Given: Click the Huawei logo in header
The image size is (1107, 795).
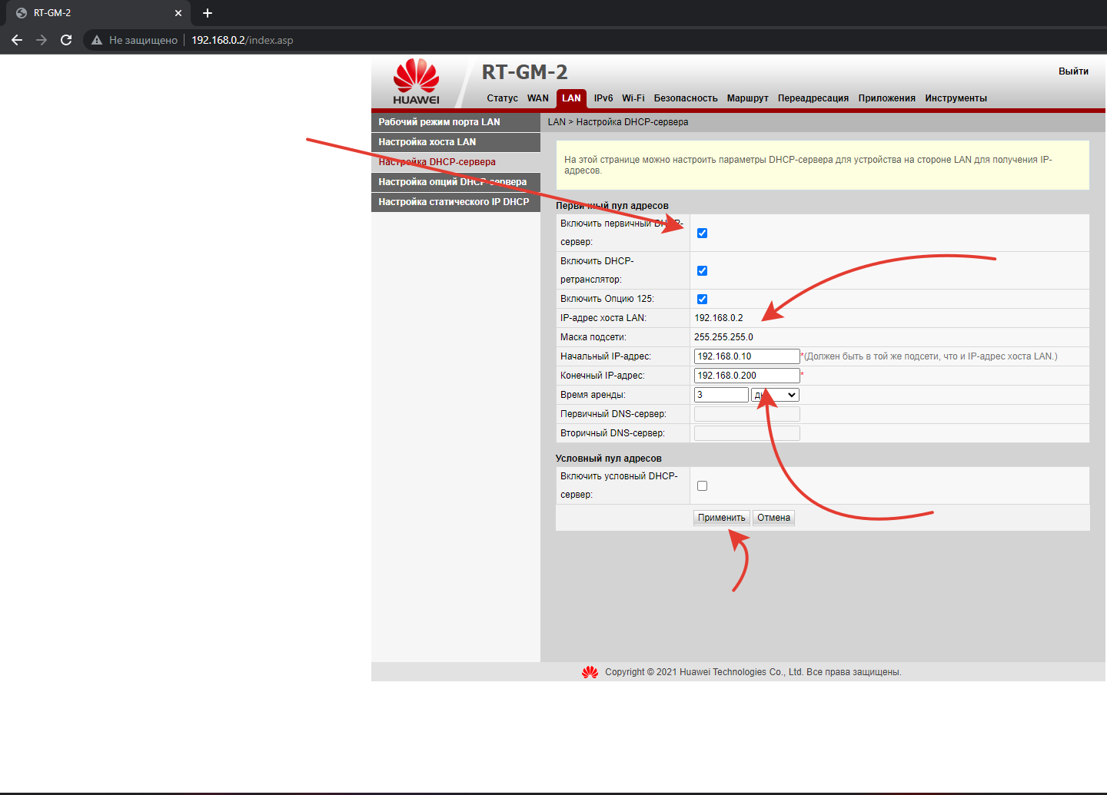Looking at the screenshot, I should point(416,81).
